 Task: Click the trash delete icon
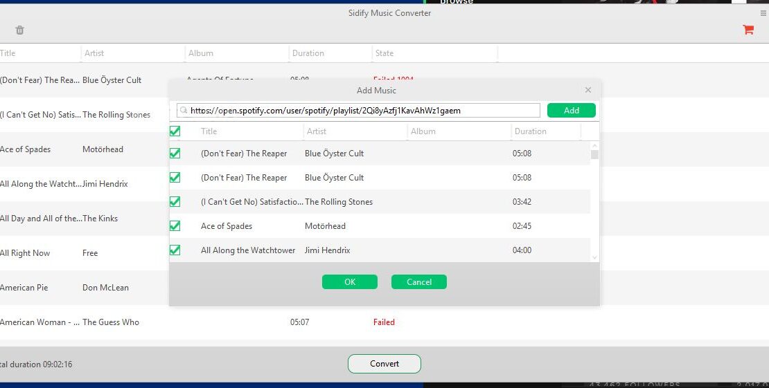point(19,30)
